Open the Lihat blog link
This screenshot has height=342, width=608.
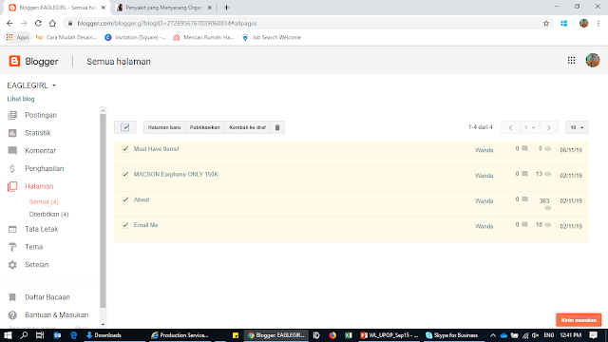click(21, 99)
